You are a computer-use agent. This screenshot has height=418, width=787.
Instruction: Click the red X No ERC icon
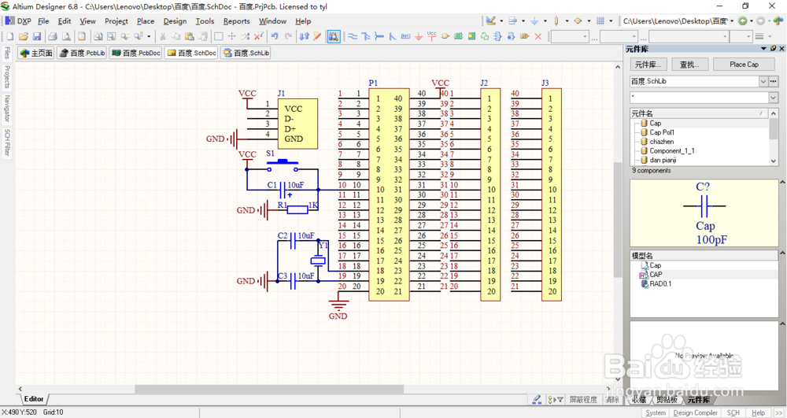coord(538,36)
